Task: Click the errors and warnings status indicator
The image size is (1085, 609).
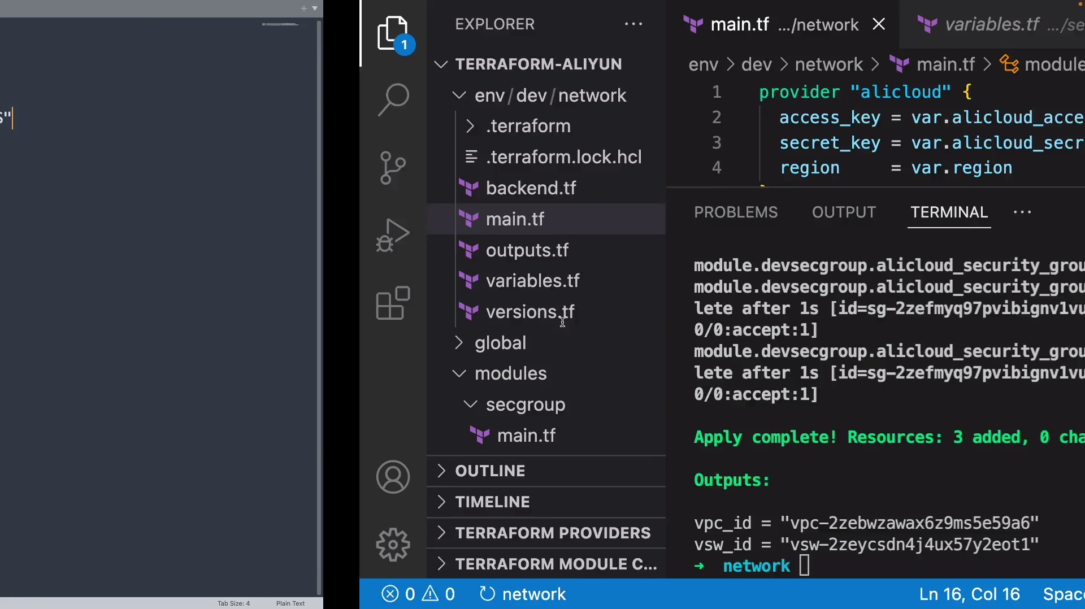Action: point(418,594)
